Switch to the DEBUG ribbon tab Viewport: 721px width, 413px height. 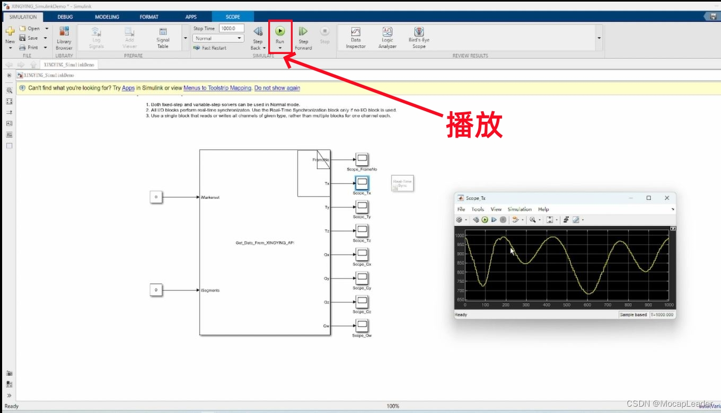(65, 17)
